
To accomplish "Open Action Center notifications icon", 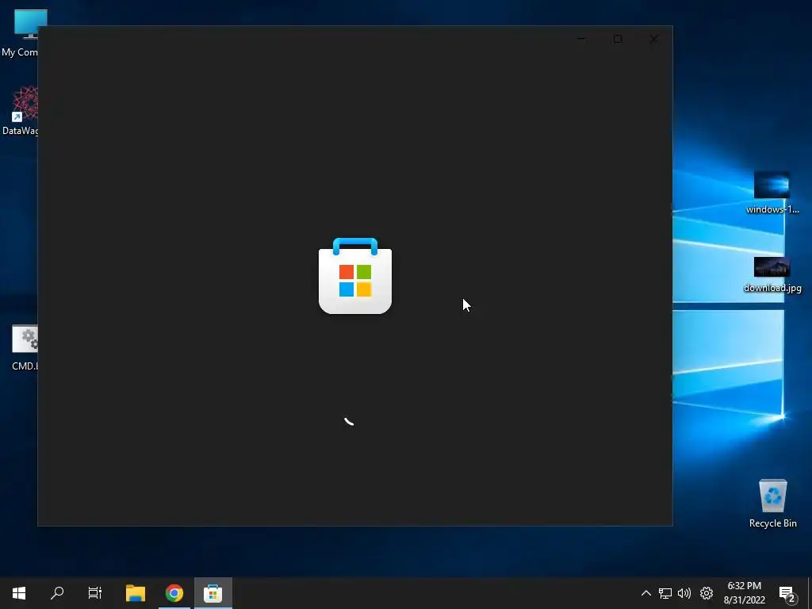I will tap(787, 593).
